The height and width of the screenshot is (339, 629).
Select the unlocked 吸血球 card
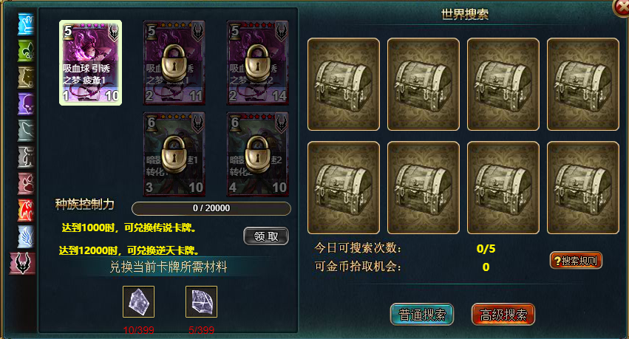coord(91,63)
